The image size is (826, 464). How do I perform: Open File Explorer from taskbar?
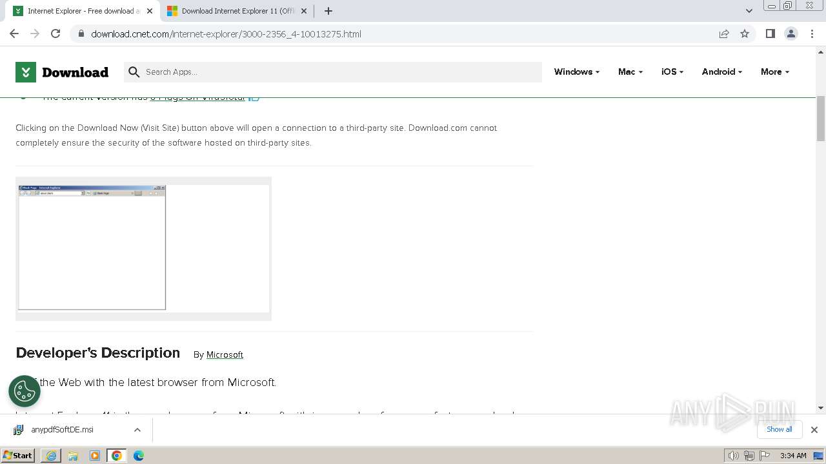coord(73,456)
